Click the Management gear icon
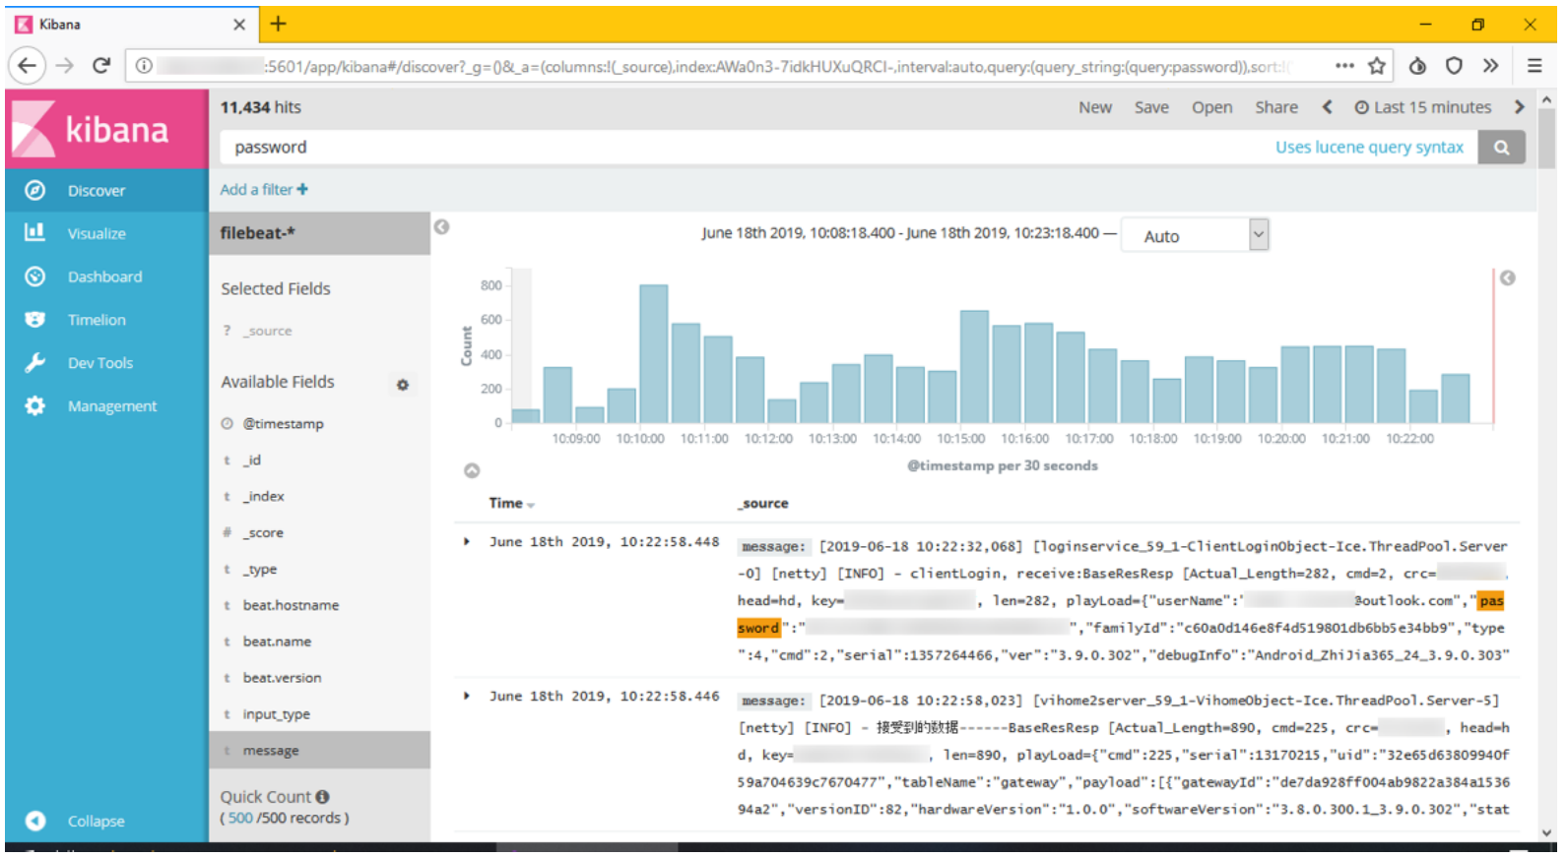 coord(35,406)
